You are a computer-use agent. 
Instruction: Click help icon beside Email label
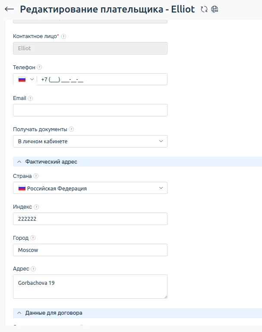31,98
